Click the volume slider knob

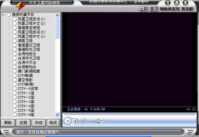tap(98, 121)
